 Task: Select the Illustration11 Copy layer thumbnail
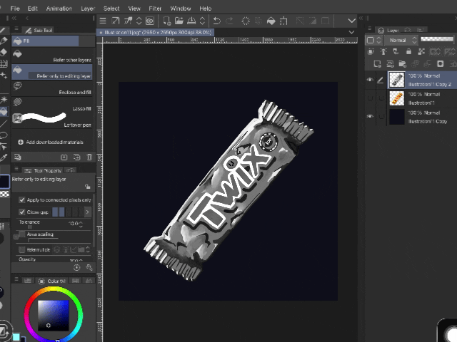point(397,117)
